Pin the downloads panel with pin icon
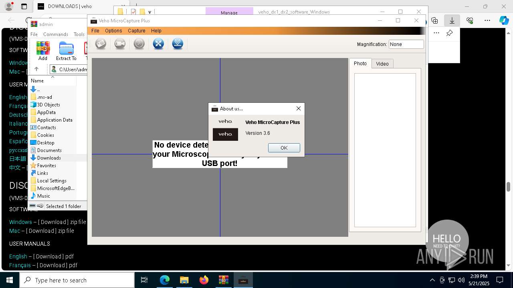 tap(450, 33)
